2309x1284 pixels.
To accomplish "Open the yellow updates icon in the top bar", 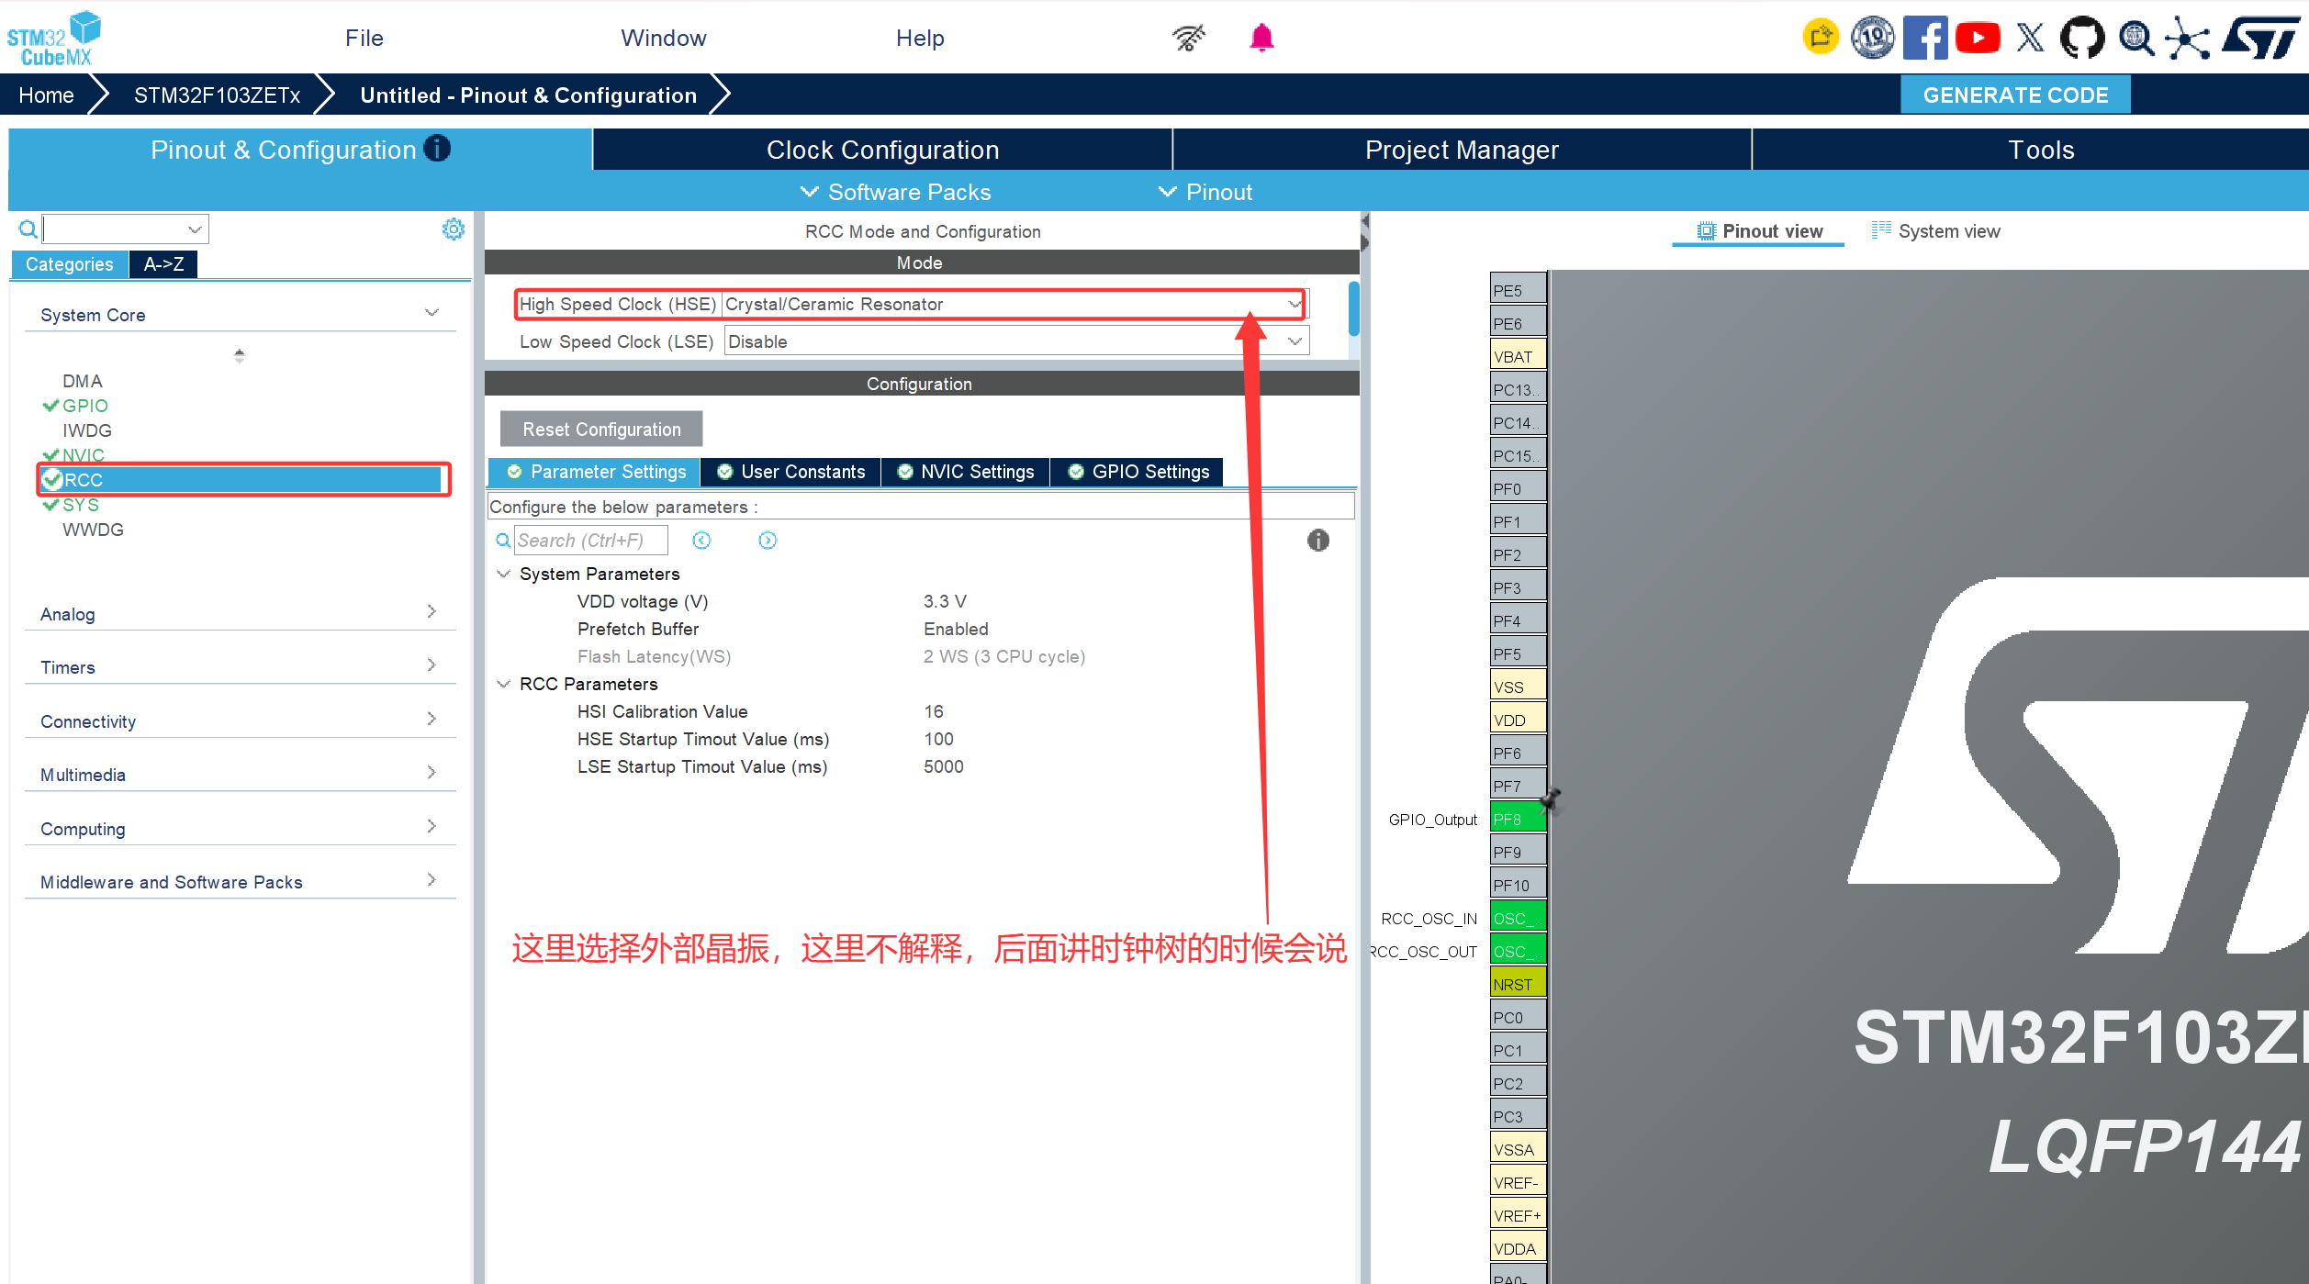I will point(1821,38).
